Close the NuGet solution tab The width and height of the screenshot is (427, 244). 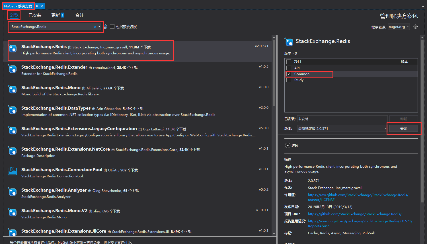click(42, 6)
